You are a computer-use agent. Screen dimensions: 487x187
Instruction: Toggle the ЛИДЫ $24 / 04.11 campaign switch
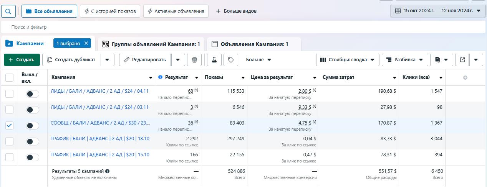point(33,94)
